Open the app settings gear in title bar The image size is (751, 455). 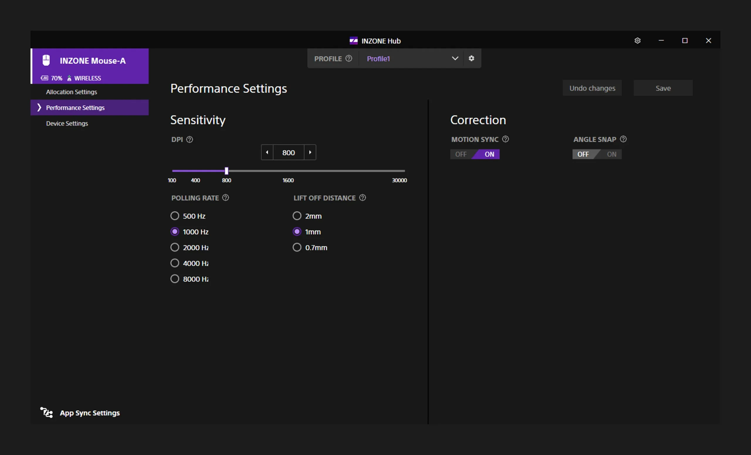[x=637, y=40]
